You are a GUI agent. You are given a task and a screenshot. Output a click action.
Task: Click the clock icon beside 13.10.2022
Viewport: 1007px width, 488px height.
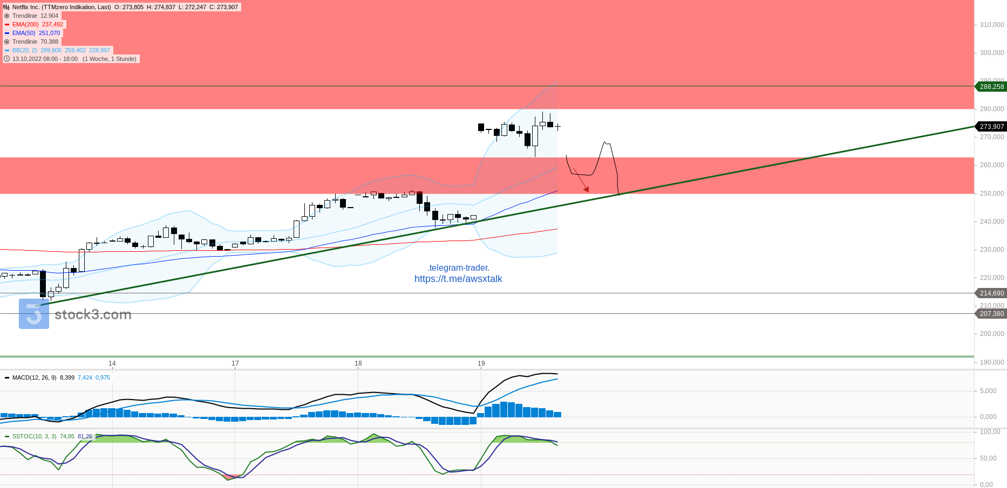point(7,59)
